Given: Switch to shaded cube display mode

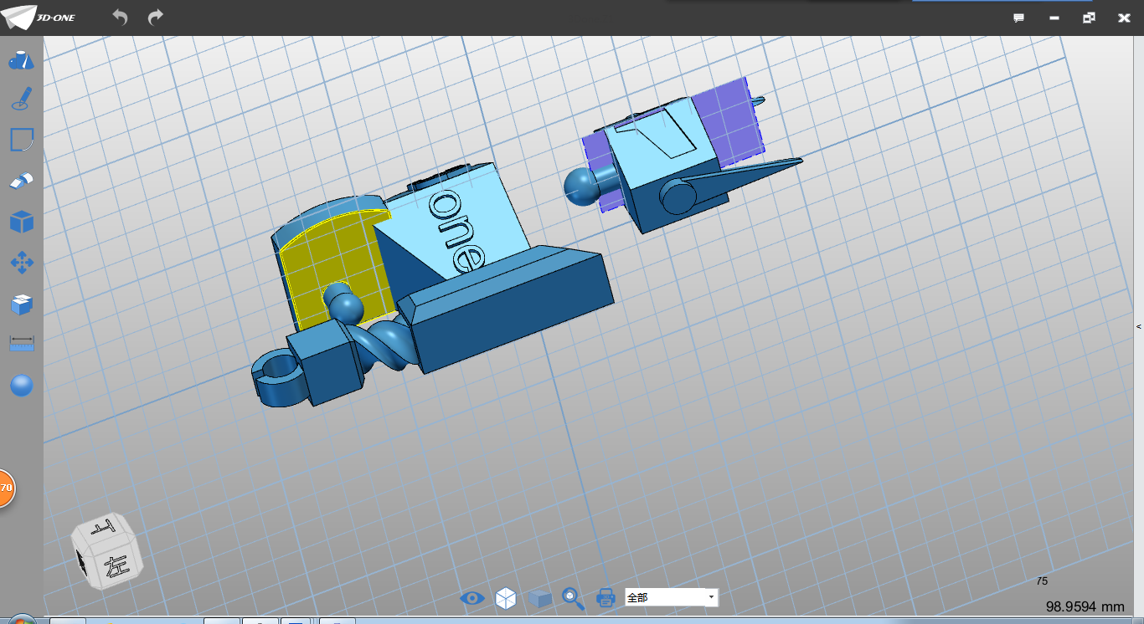Looking at the screenshot, I should (539, 598).
